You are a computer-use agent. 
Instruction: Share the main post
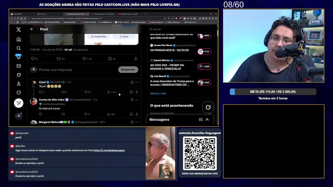pos(136,59)
